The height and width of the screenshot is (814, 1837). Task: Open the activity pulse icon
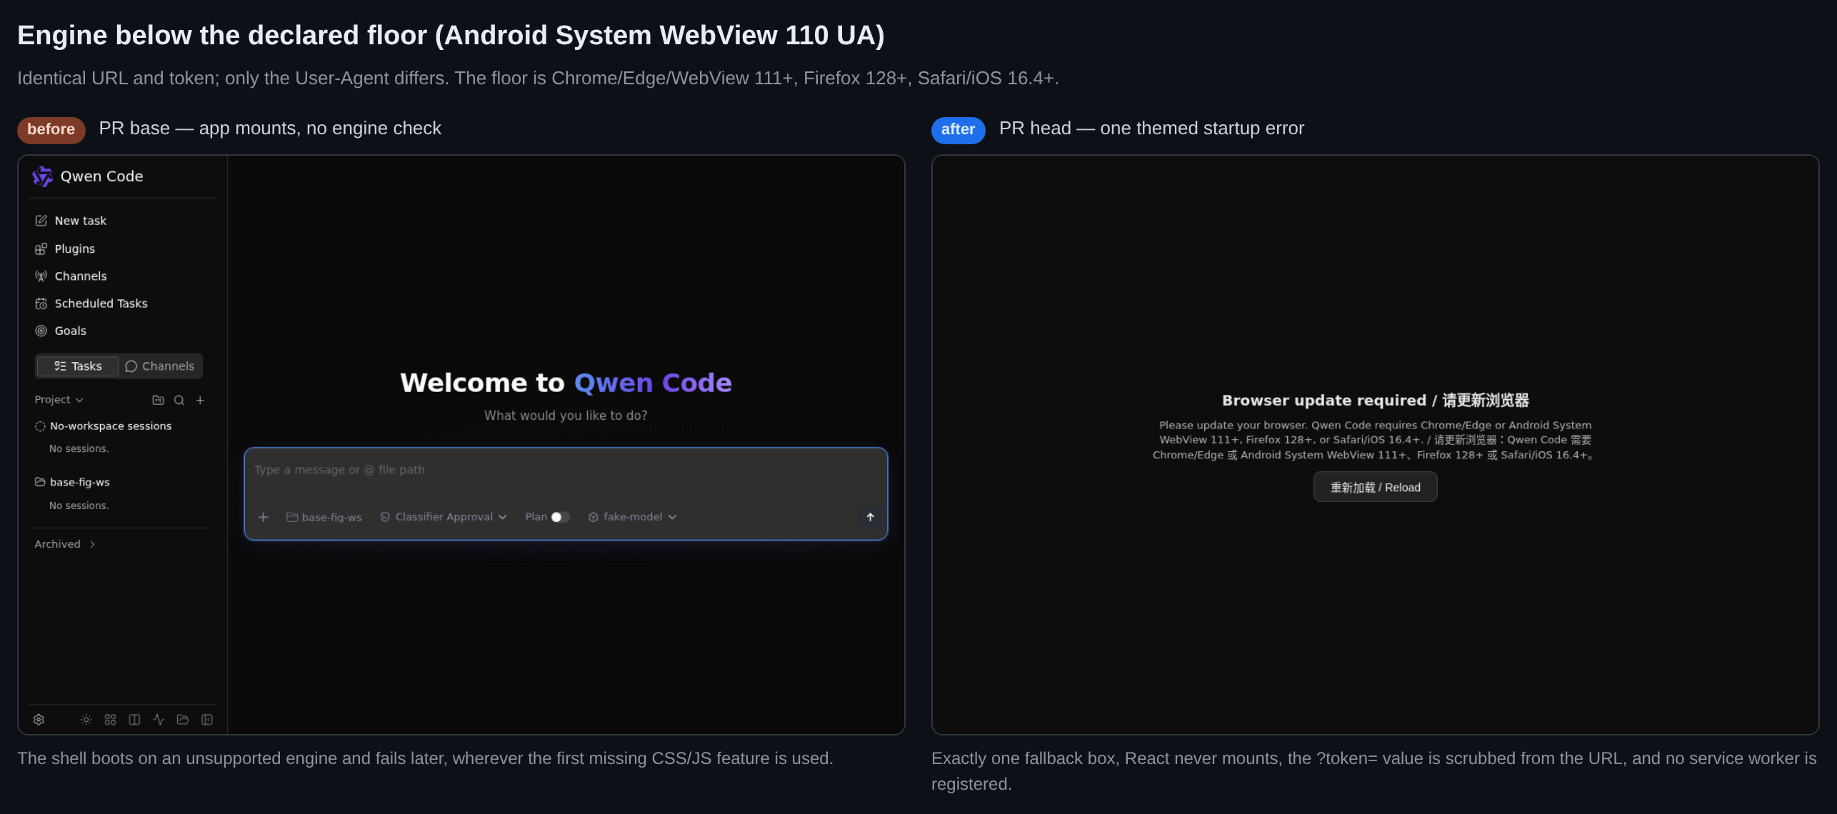click(159, 720)
